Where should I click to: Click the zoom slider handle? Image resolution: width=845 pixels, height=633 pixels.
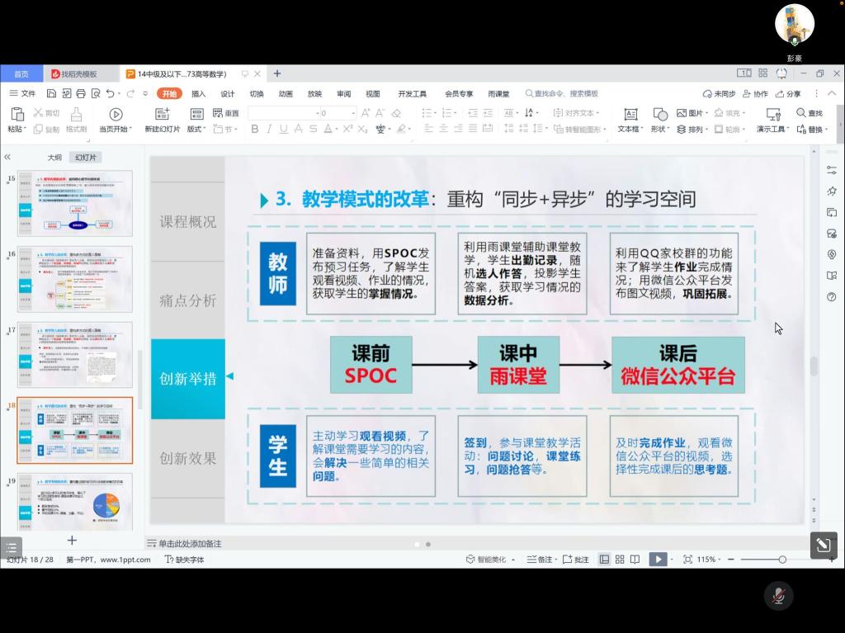[x=782, y=560]
